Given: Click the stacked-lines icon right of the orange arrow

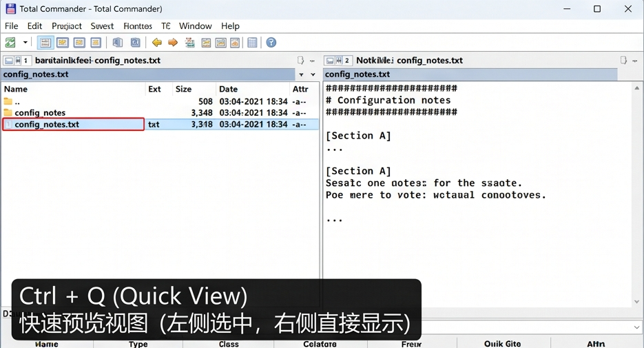Looking at the screenshot, I should 189,42.
